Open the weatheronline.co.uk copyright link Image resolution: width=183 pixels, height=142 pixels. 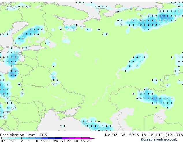[159, 139]
